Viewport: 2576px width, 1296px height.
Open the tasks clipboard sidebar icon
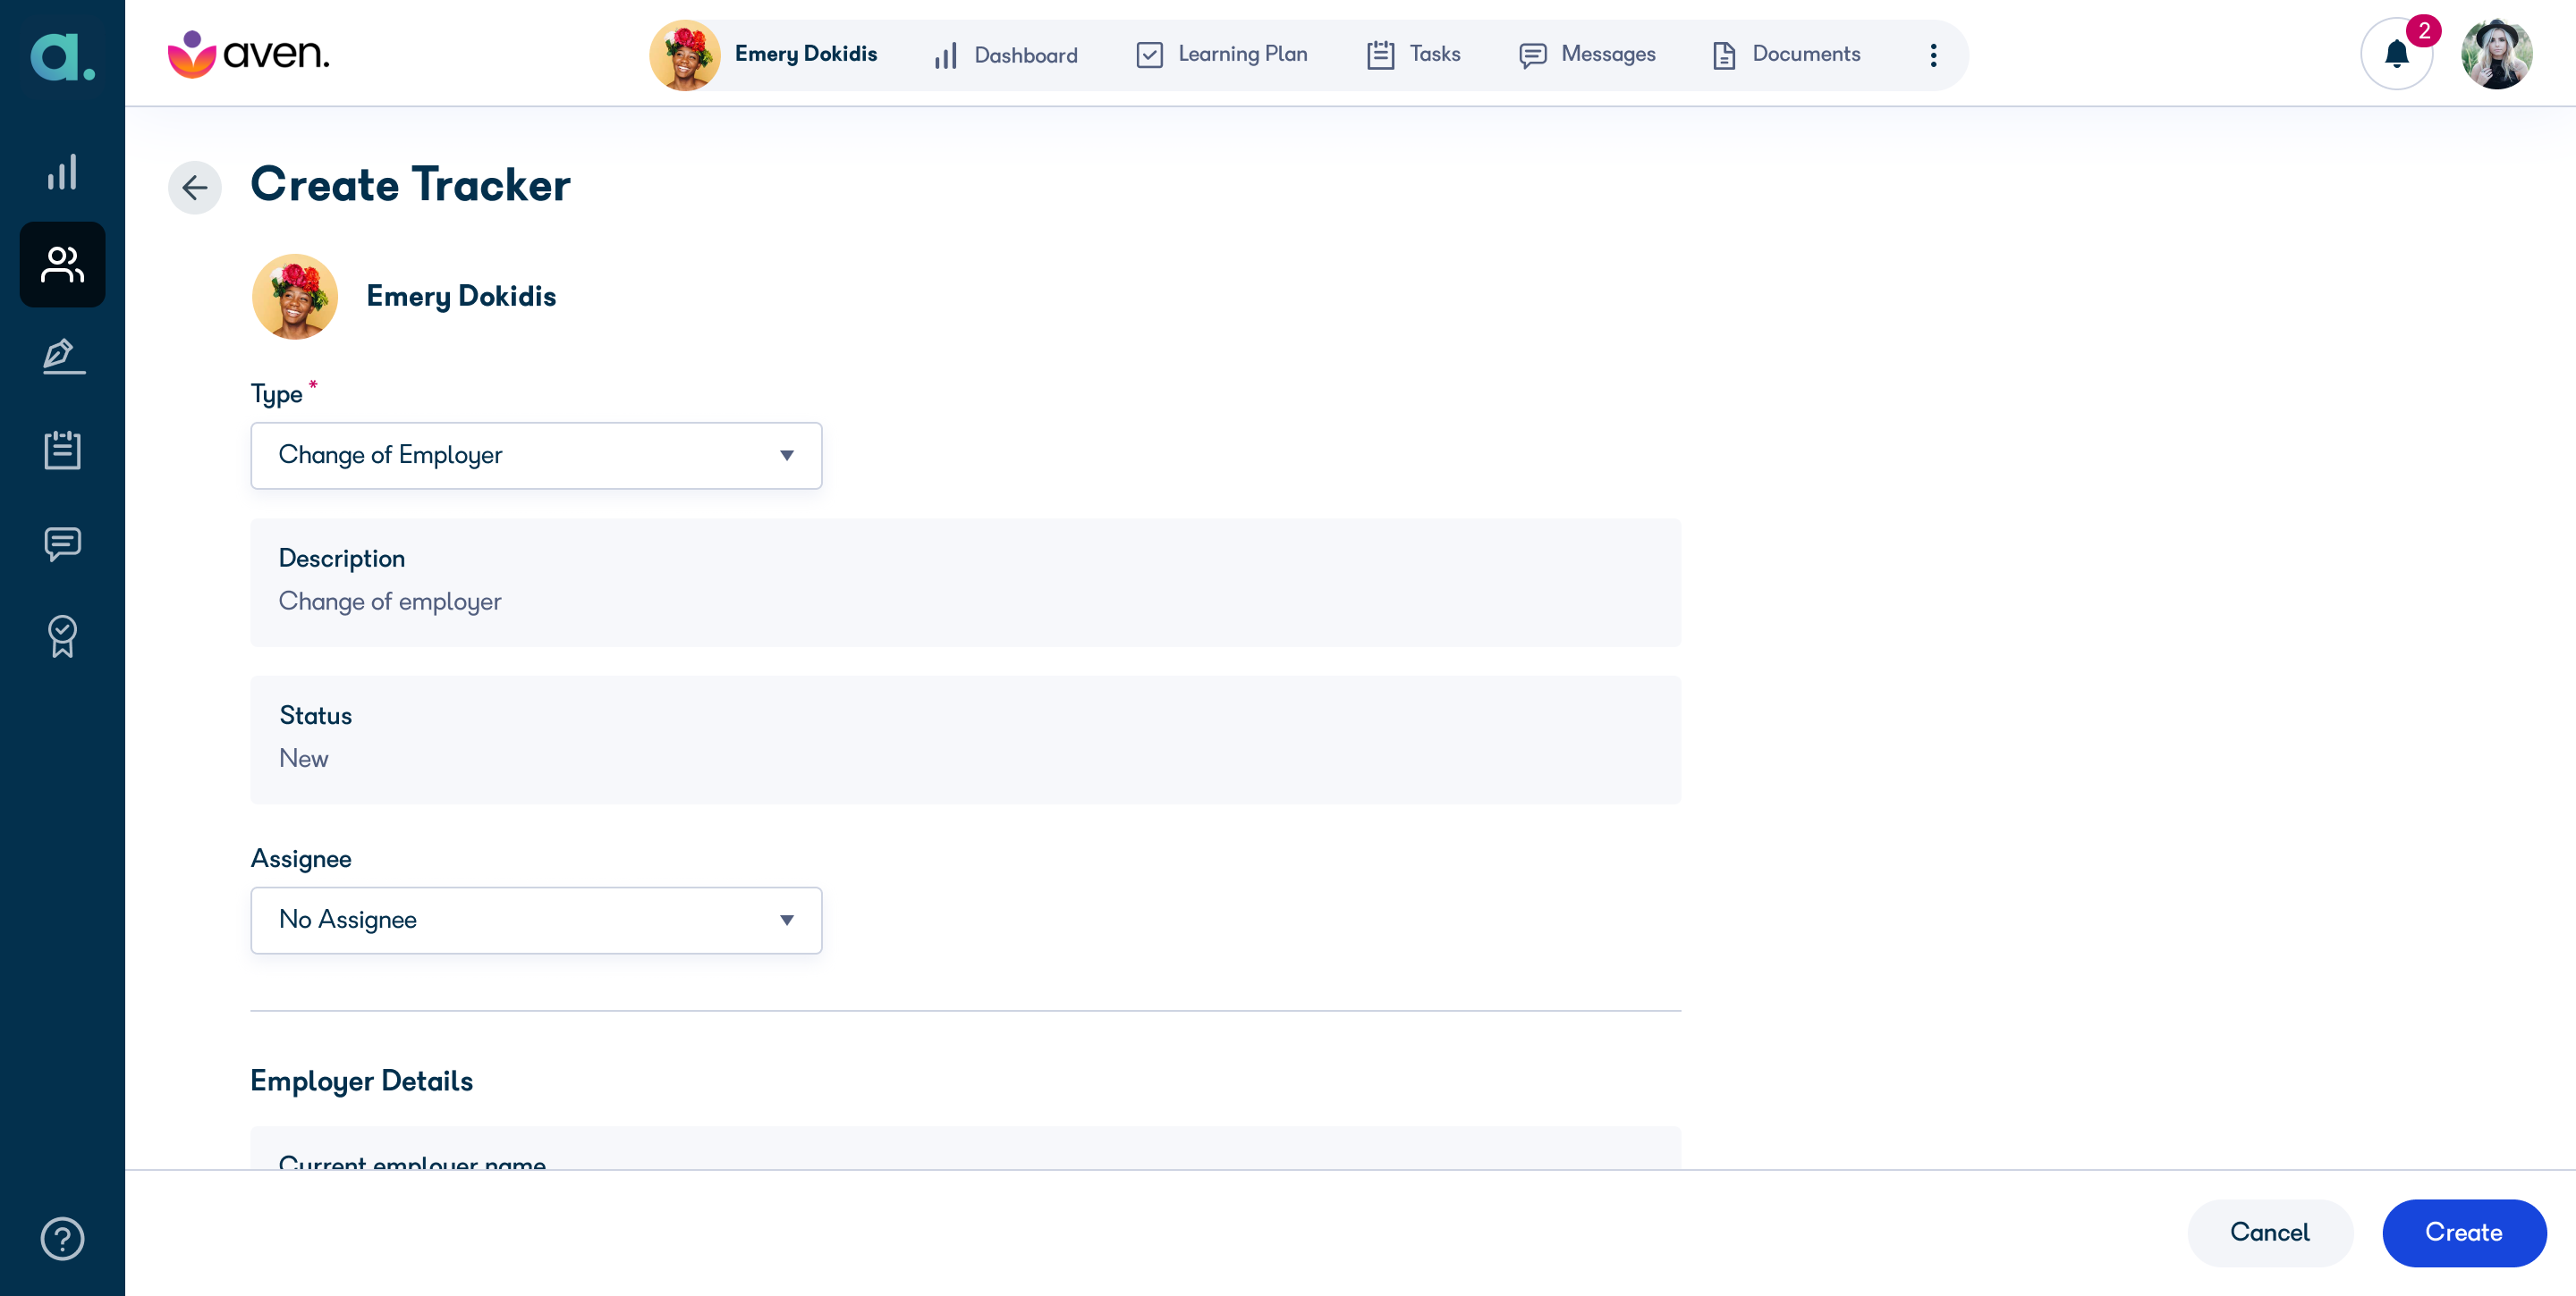(62, 450)
